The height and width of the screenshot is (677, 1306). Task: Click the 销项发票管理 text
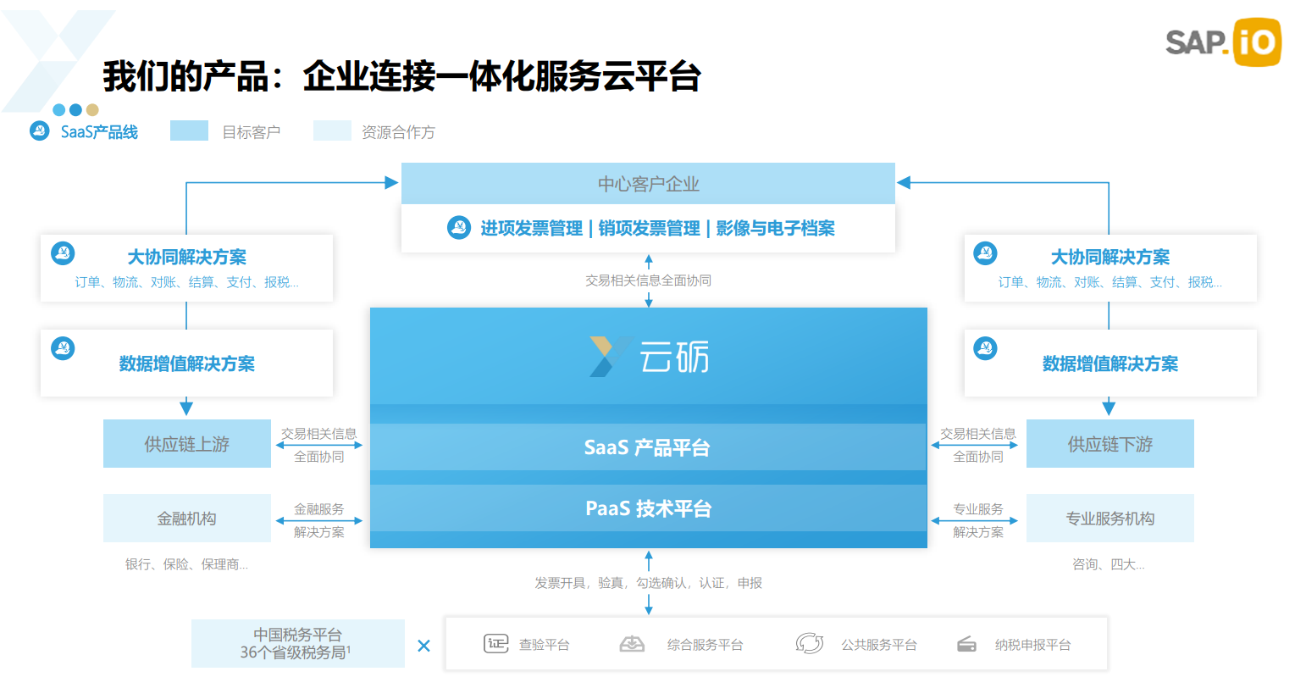coord(650,228)
